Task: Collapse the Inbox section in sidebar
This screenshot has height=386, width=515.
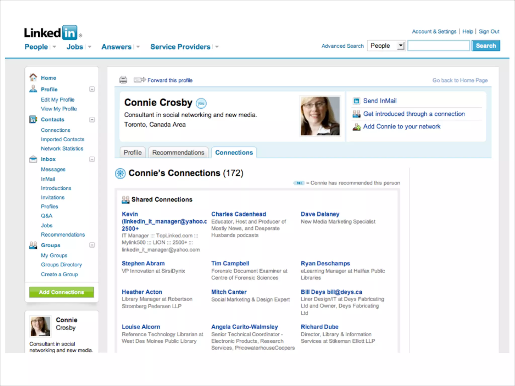Action: click(x=92, y=159)
